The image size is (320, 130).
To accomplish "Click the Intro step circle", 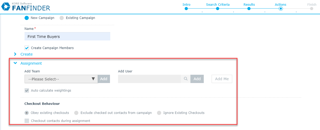I will pyautogui.click(x=186, y=9).
